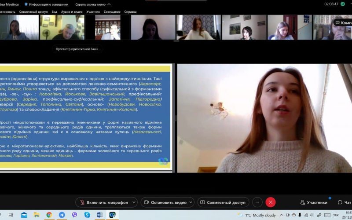Open Viber from the taskbar
The height and width of the screenshot is (220, 352).
click(x=74, y=215)
